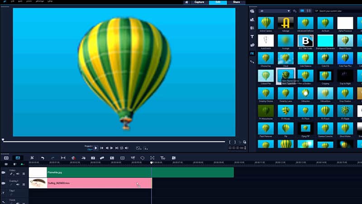The image size is (362, 204).
Task: Open the Multi-Camera Editor icon
Action: tap(122, 158)
